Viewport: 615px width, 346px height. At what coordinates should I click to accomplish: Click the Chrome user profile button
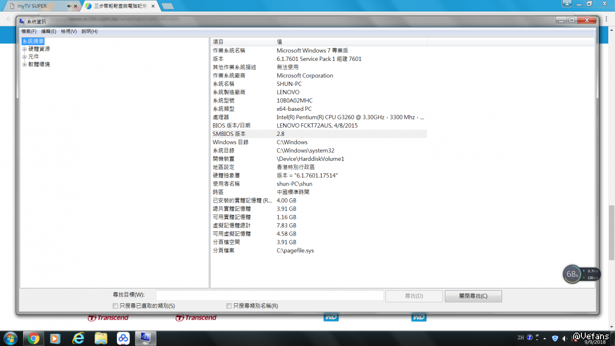click(567, 3)
